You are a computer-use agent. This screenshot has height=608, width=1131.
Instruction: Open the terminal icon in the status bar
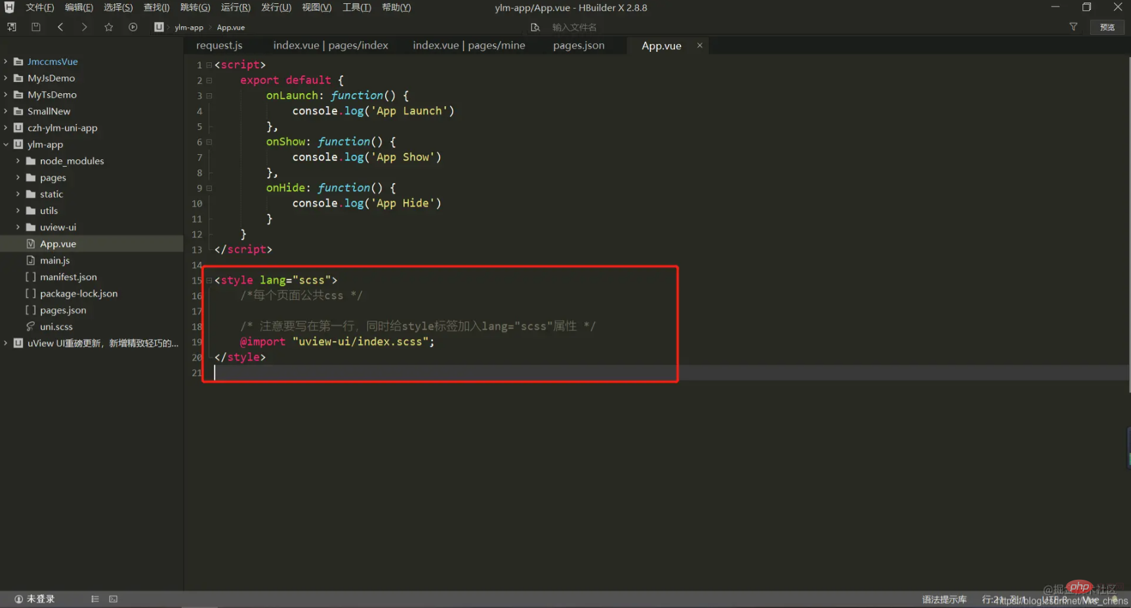[x=113, y=599]
